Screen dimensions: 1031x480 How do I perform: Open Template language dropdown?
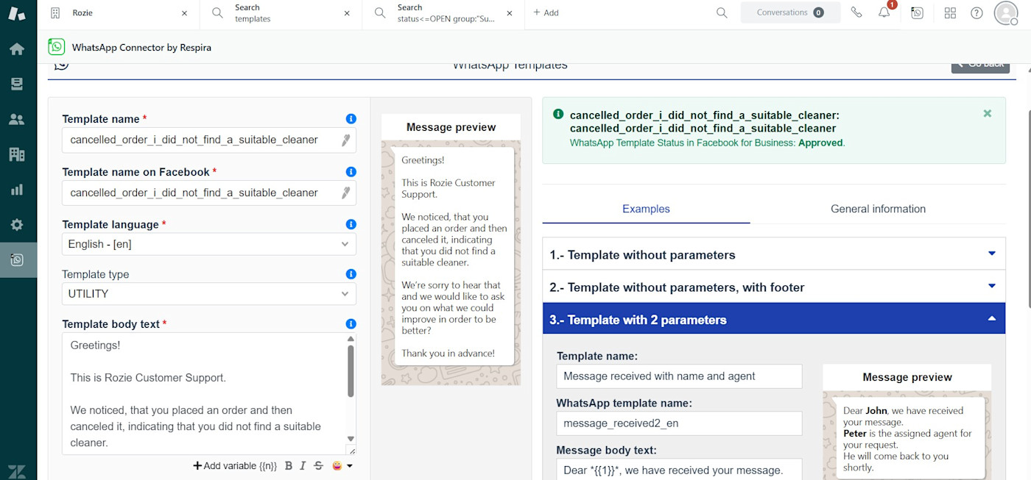point(209,244)
